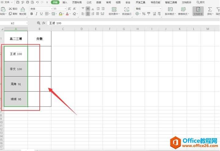Toggle bottom vertical alignment
The height and width of the screenshot is (151, 220).
pos(93,9)
